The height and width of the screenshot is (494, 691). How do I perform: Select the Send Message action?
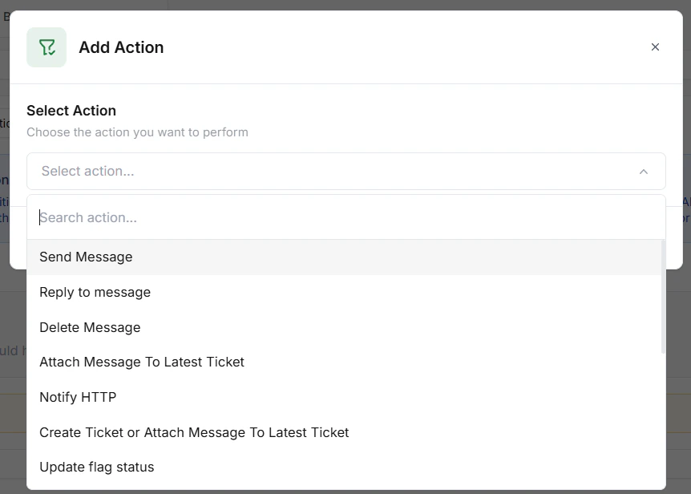click(x=86, y=257)
